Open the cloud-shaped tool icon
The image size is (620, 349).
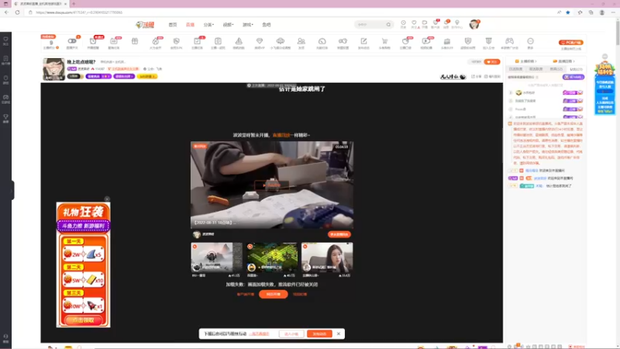(x=281, y=43)
